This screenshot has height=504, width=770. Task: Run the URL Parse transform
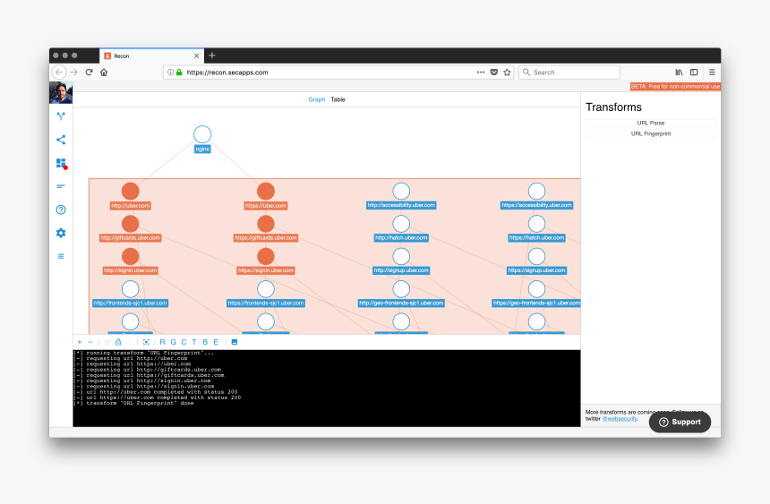[651, 123]
